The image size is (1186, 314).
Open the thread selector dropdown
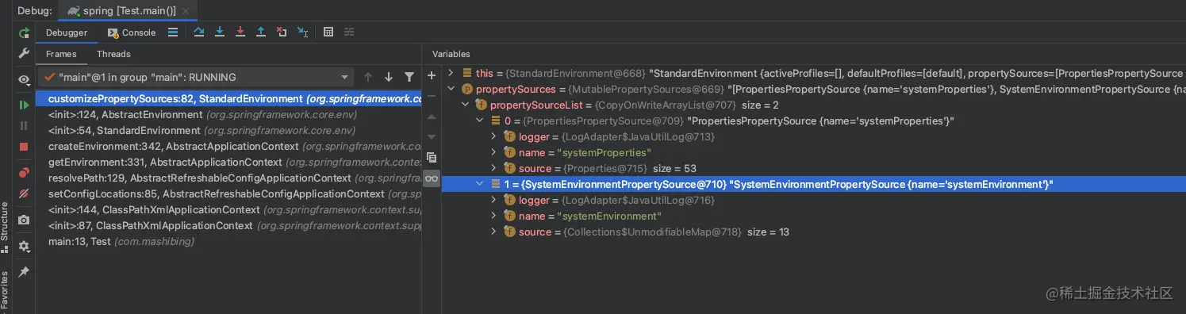[197, 77]
